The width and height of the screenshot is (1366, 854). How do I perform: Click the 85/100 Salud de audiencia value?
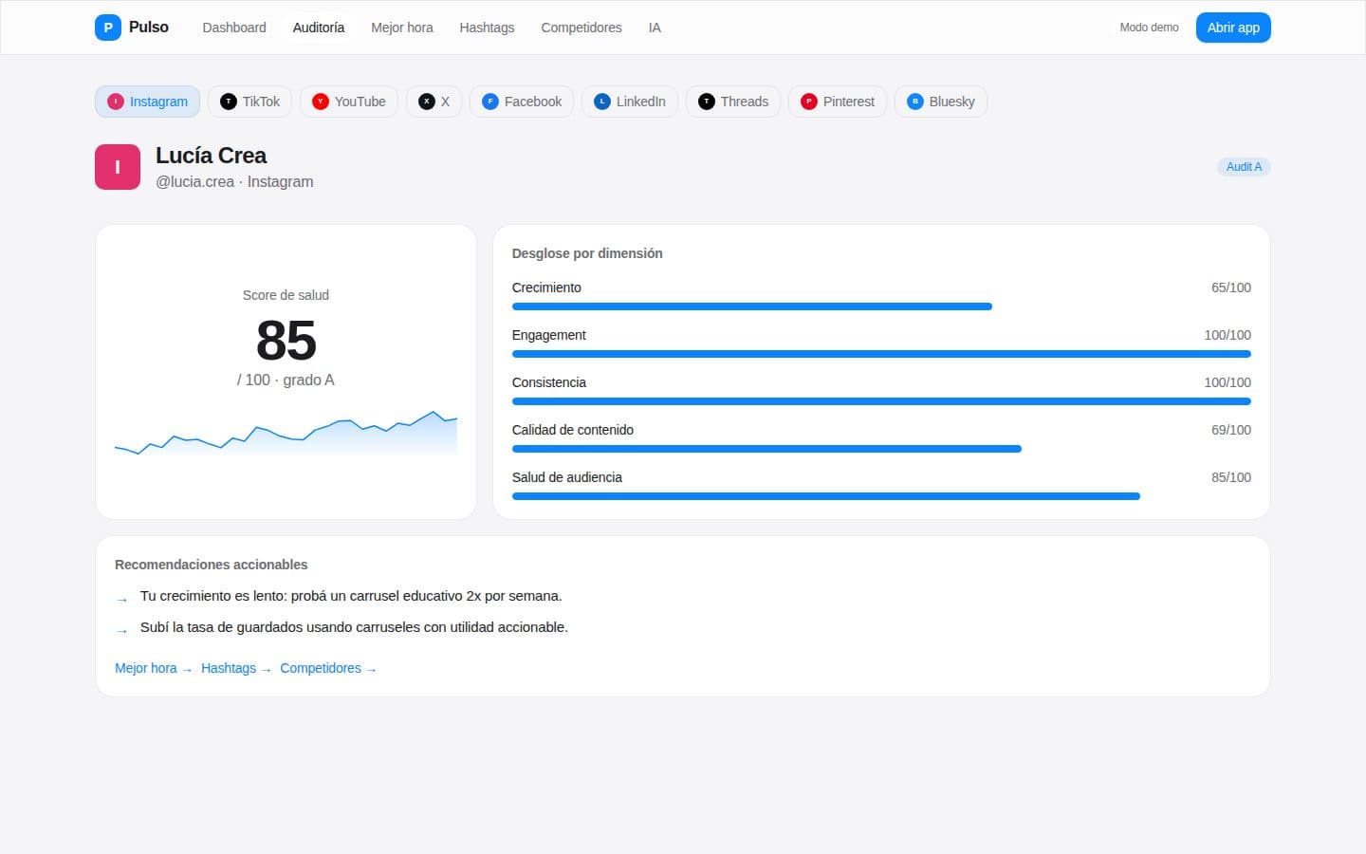pos(1230,477)
